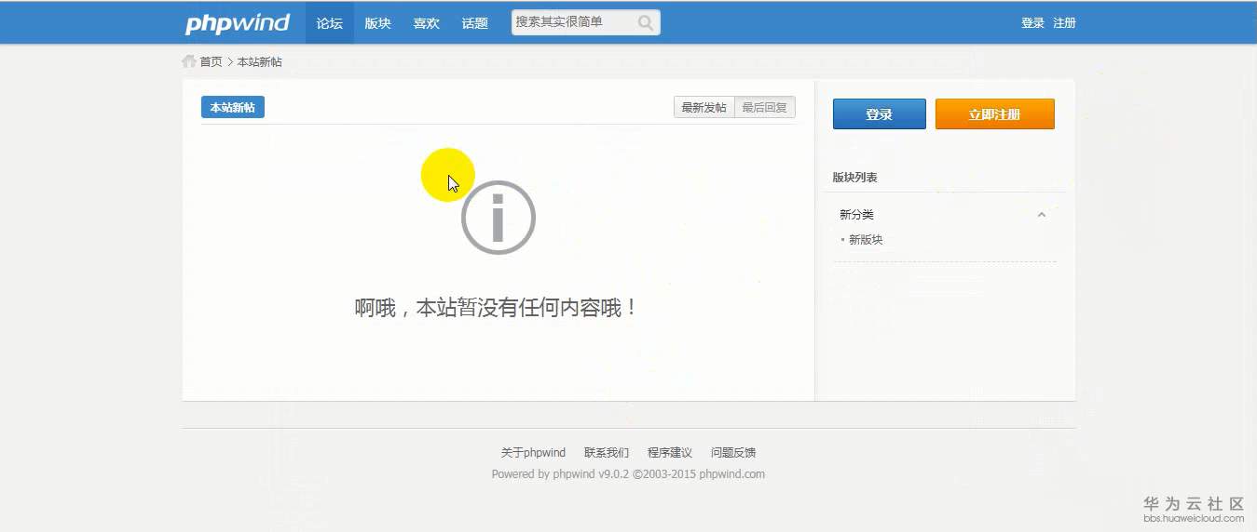Click 注册 link in top bar
This screenshot has width=1257, height=532.
[1064, 23]
